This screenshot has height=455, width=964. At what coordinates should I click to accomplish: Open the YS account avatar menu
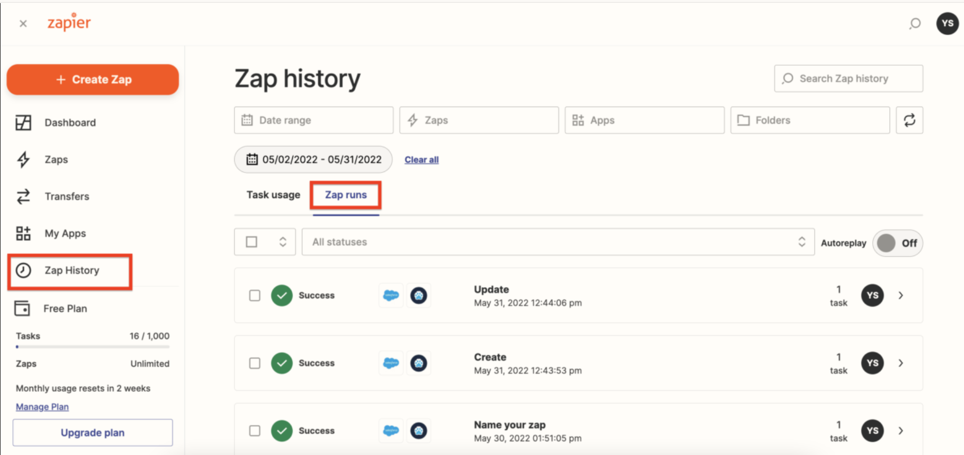click(947, 23)
